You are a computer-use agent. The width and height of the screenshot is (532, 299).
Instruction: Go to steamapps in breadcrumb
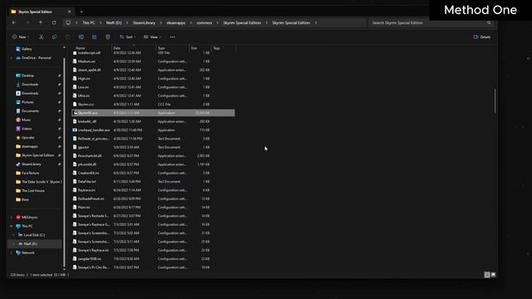[175, 22]
